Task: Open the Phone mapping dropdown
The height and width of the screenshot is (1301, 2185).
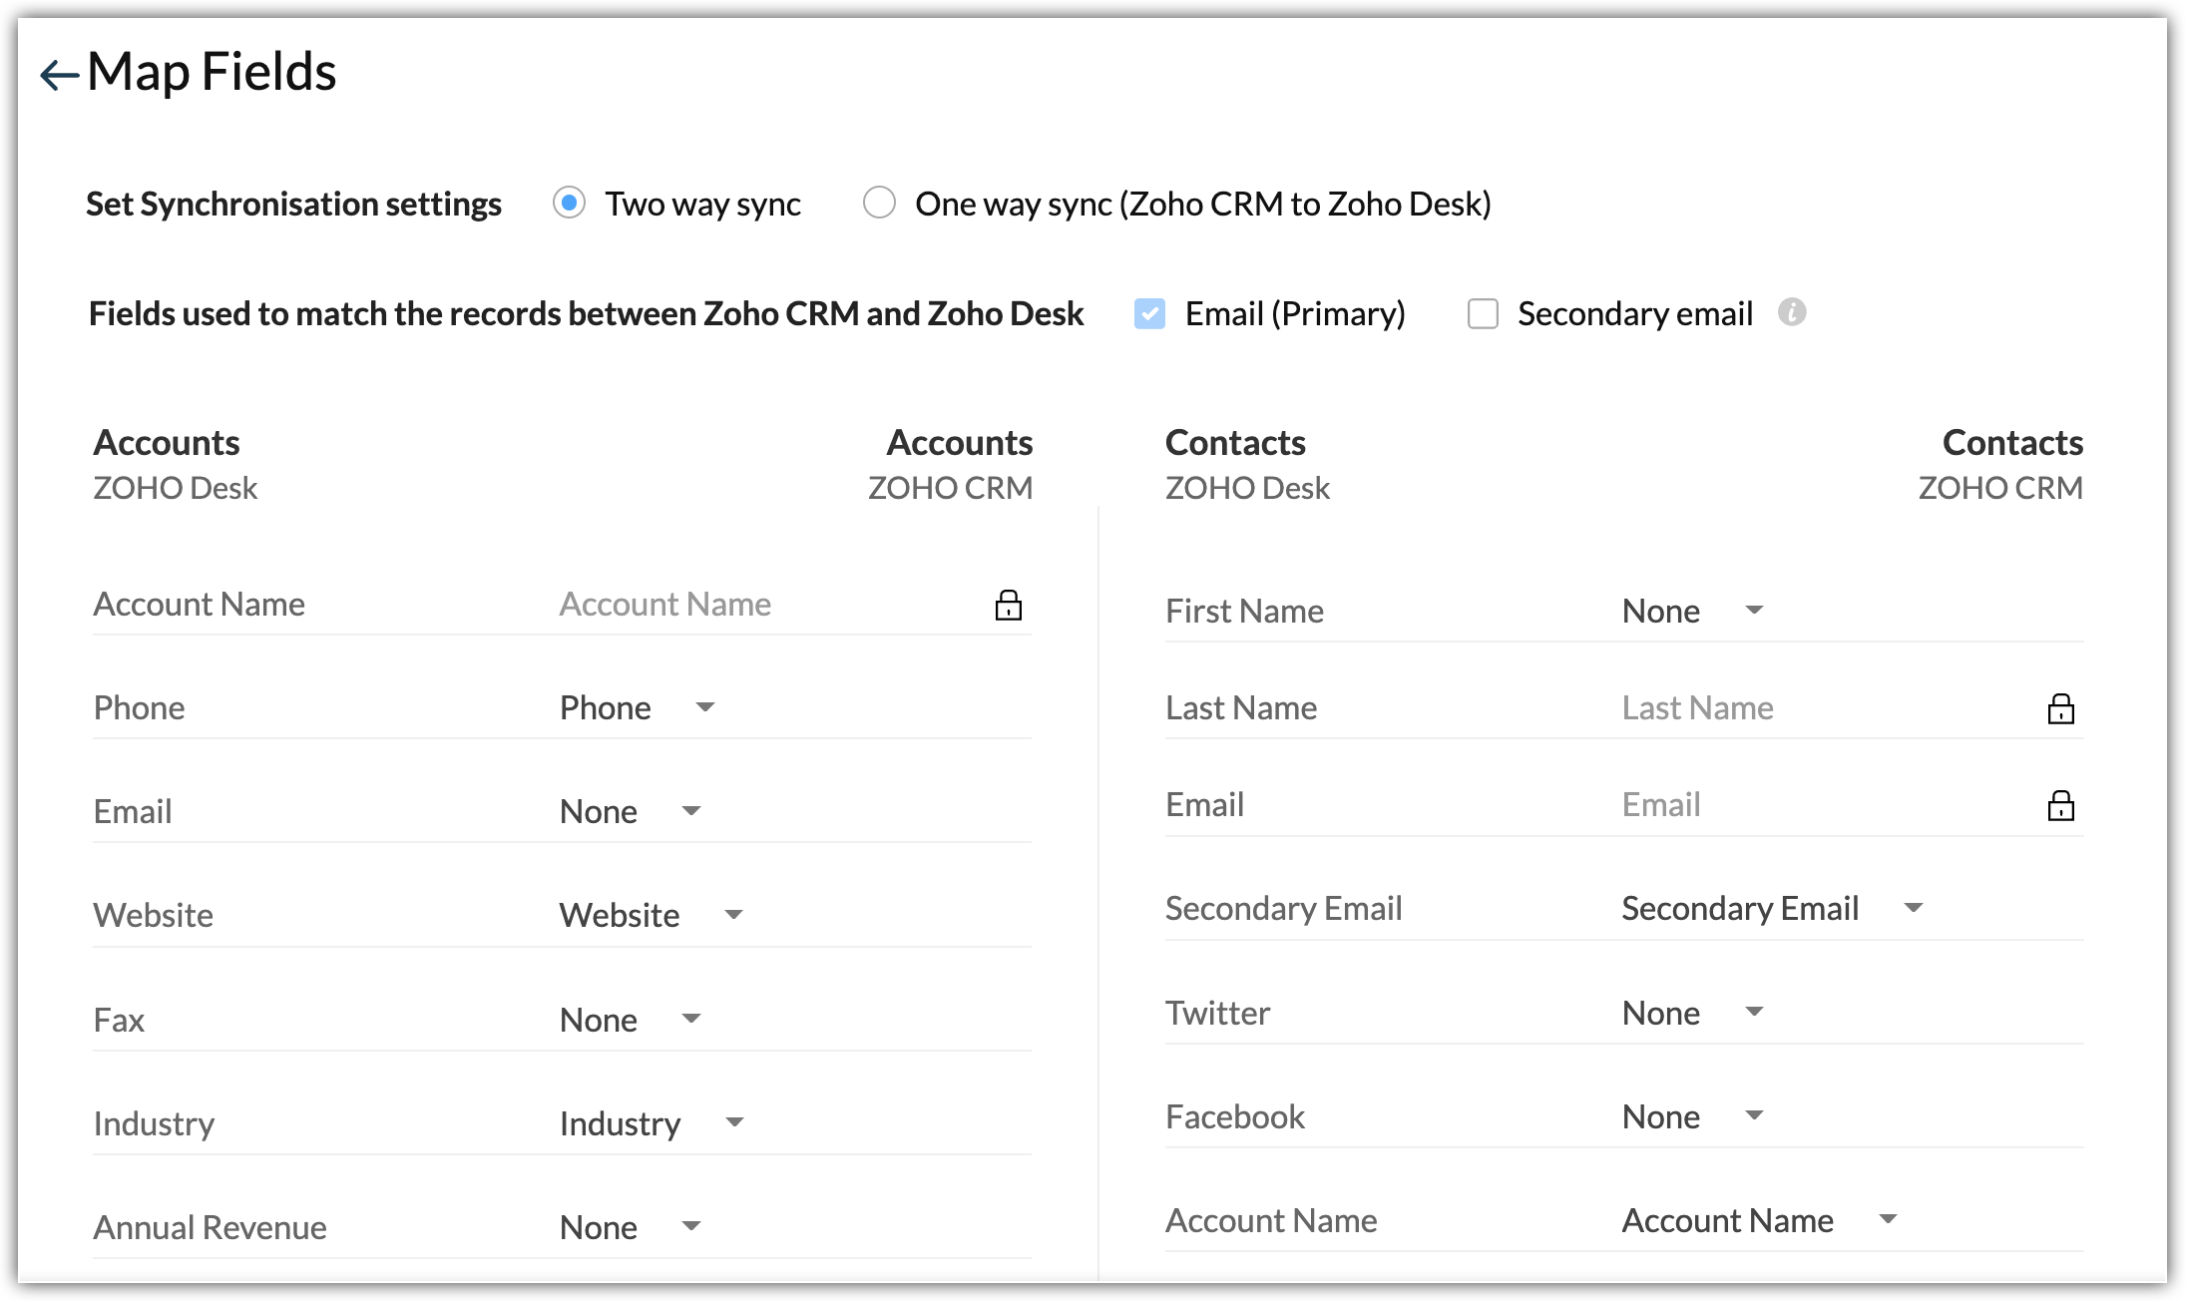Action: (x=704, y=707)
